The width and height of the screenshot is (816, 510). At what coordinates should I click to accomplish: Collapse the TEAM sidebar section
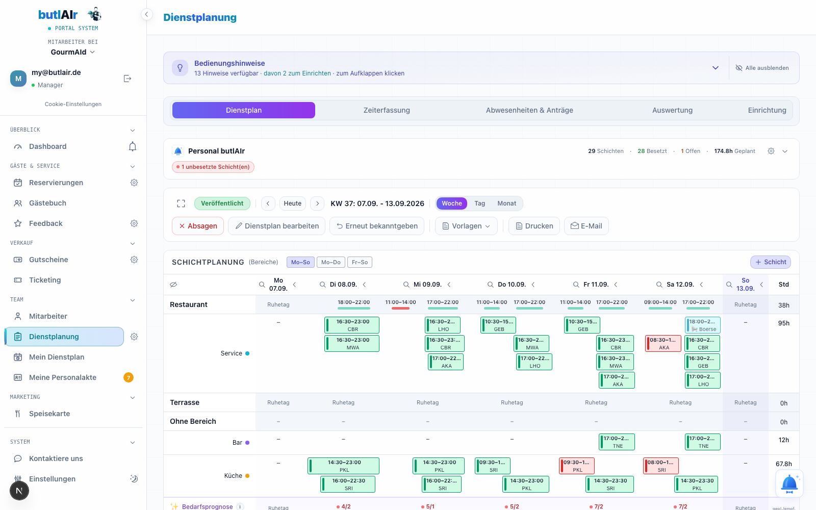133,300
